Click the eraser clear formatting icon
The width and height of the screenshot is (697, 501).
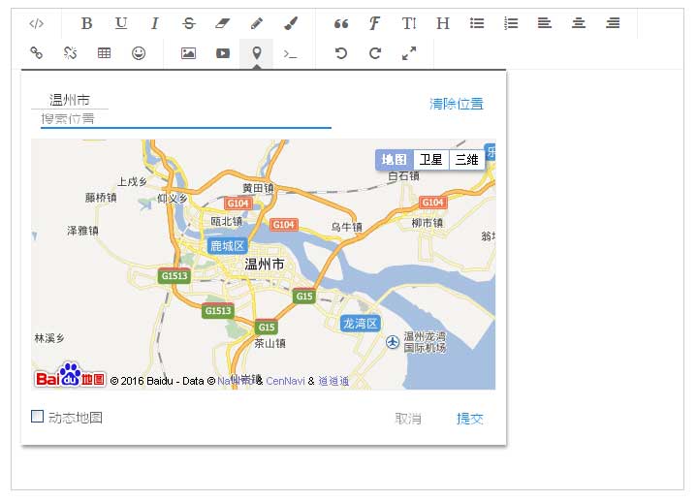pyautogui.click(x=222, y=23)
